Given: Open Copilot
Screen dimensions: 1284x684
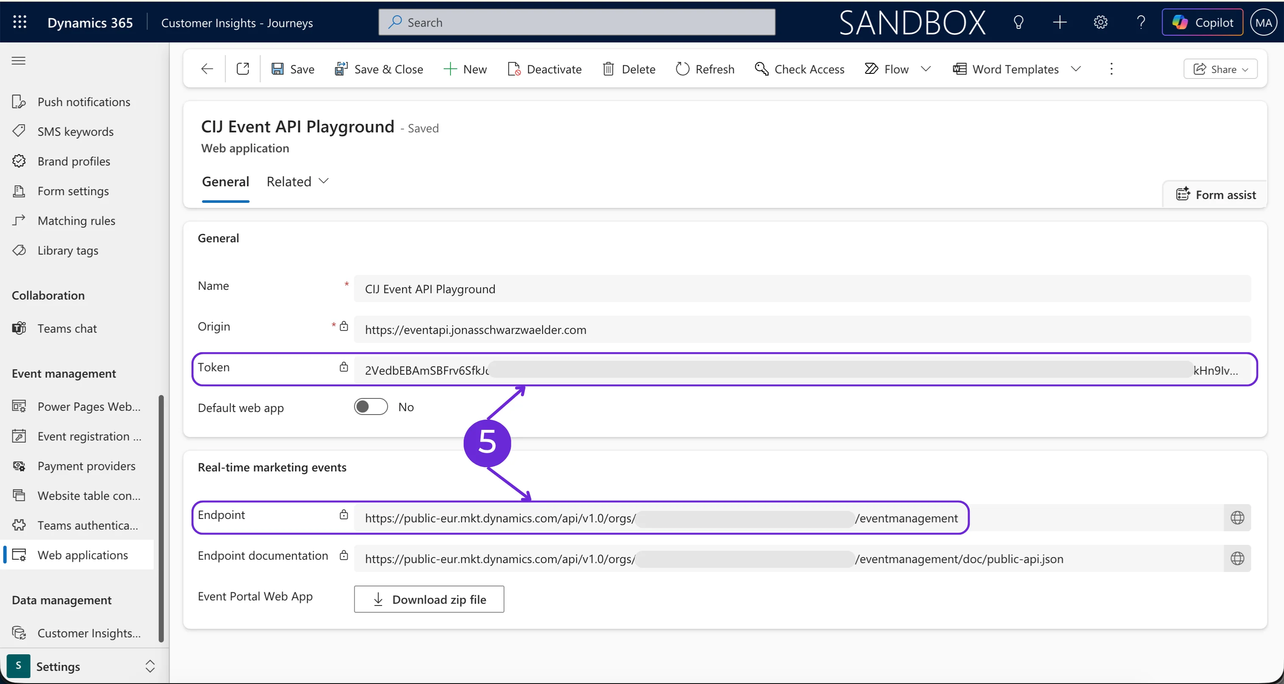Looking at the screenshot, I should (1202, 22).
